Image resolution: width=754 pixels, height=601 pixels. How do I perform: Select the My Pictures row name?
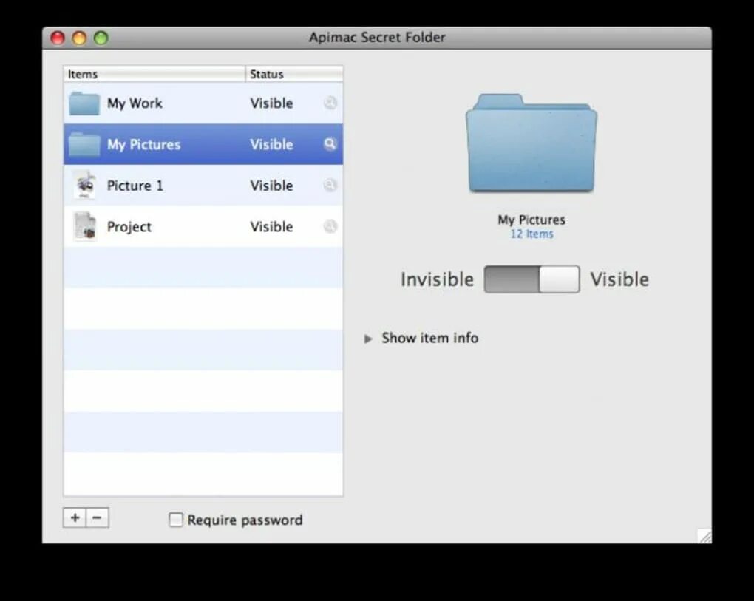(144, 145)
